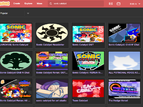Click the Sonic Catalyst Newsletter title
The width and height of the screenshot is (143, 107).
pos(50,45)
